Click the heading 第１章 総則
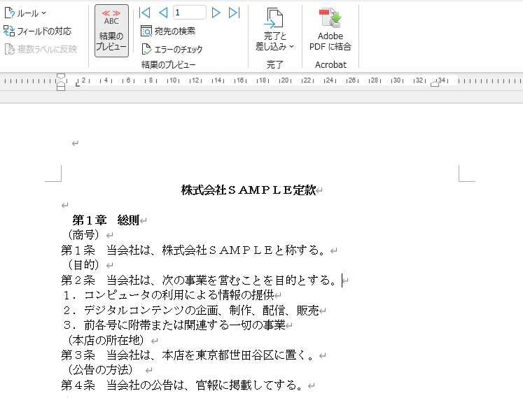Screen dimensions: 523x398 coord(106,220)
